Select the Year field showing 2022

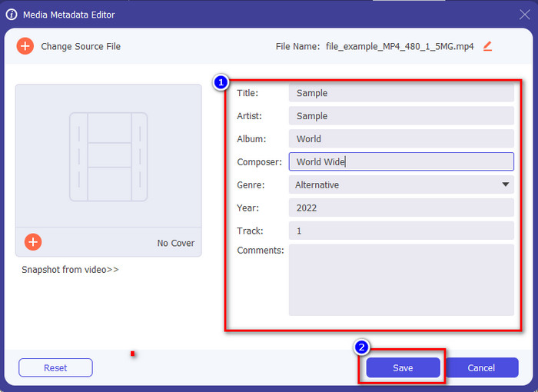[x=400, y=208]
